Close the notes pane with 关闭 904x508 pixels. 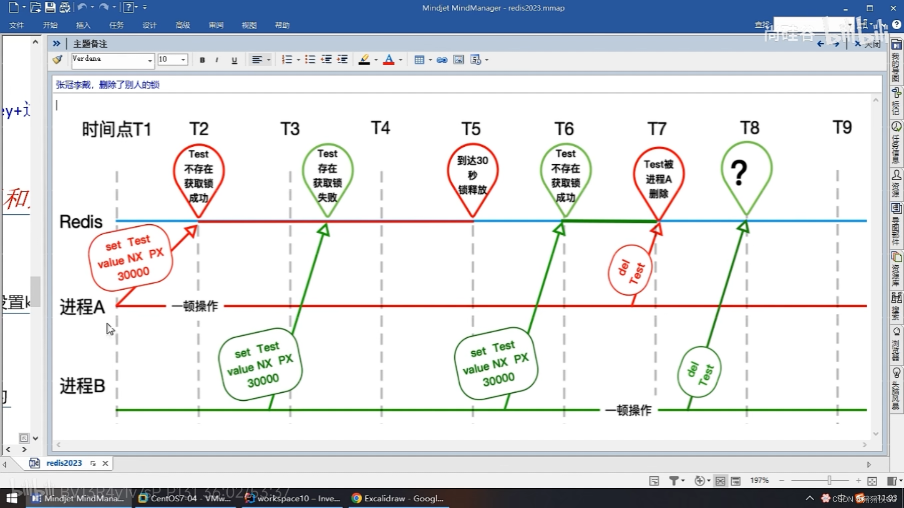pyautogui.click(x=868, y=44)
